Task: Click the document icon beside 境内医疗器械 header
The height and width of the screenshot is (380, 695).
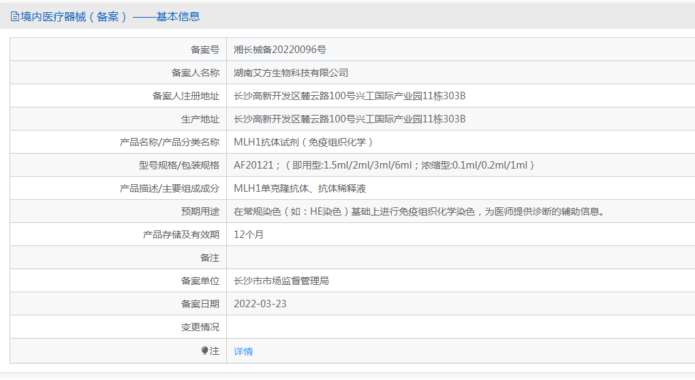Action: click(14, 17)
